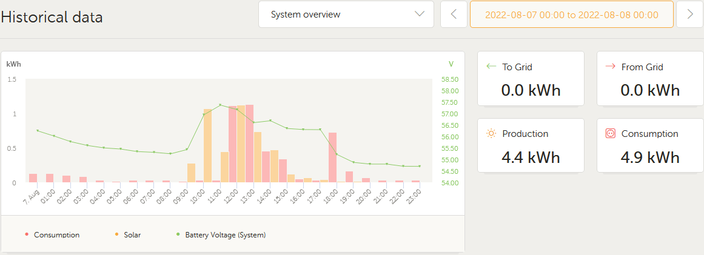
Task: Click the Consumption socket icon
Action: coord(611,133)
